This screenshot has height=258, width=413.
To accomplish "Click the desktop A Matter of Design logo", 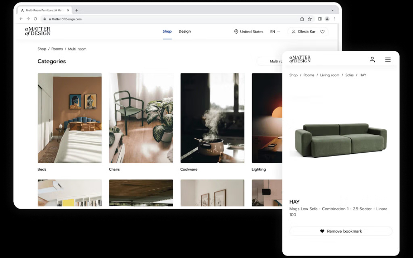I will [38, 31].
